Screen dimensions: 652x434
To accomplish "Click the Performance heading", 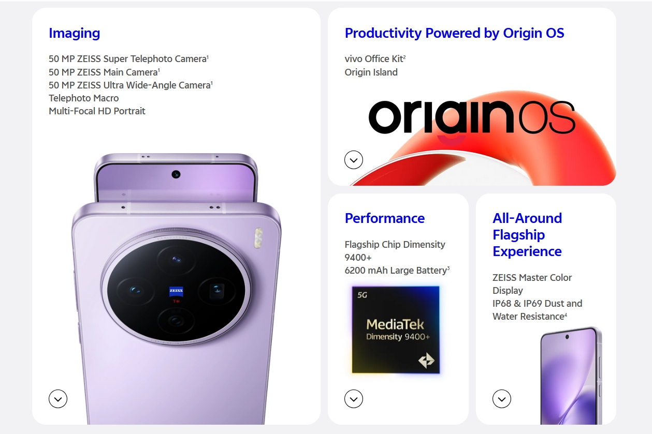I will [385, 218].
